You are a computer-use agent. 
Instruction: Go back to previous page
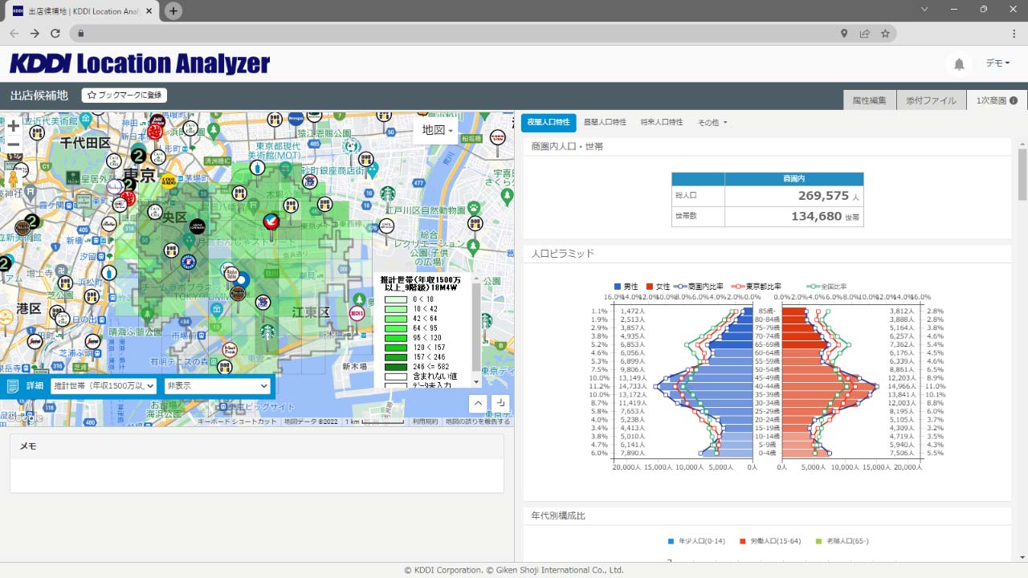click(14, 34)
